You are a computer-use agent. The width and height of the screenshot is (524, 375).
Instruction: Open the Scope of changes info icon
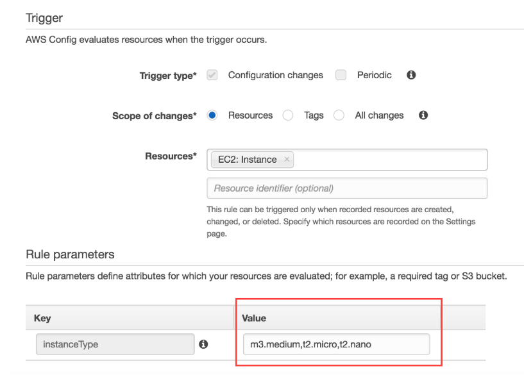point(423,115)
